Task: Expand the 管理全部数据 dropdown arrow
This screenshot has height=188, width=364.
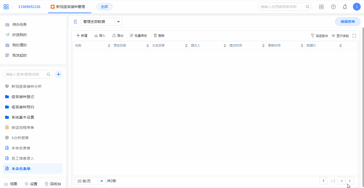Action: tap(118, 22)
